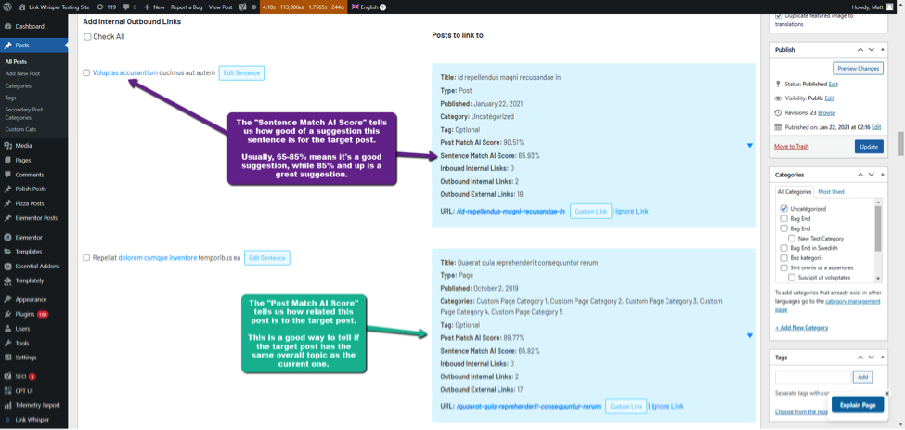Image resolution: width=905 pixels, height=430 pixels.
Task: Open Add New Post
Action: (x=22, y=73)
